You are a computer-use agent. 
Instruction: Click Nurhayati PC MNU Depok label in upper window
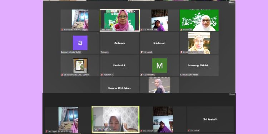(x=76, y=30)
